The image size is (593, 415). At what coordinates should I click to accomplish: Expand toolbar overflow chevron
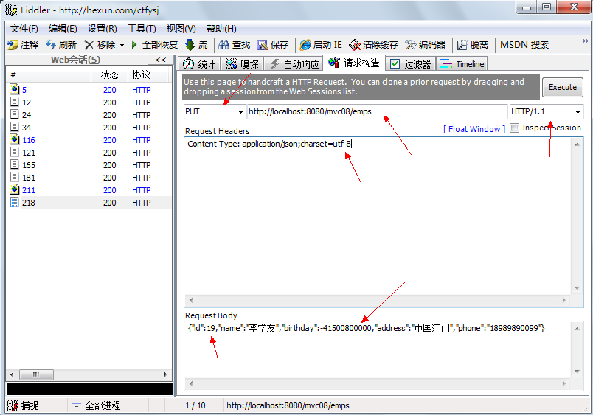585,41
